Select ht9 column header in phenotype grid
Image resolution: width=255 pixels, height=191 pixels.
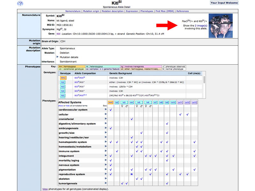click(167, 103)
